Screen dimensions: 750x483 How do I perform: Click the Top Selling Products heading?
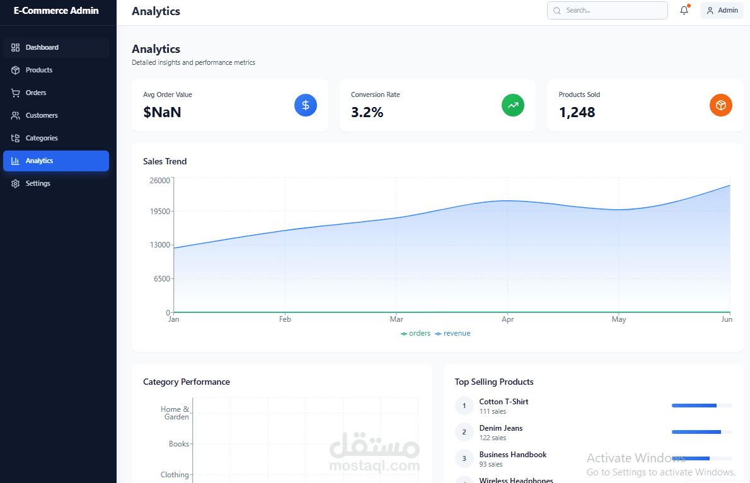[x=494, y=382]
